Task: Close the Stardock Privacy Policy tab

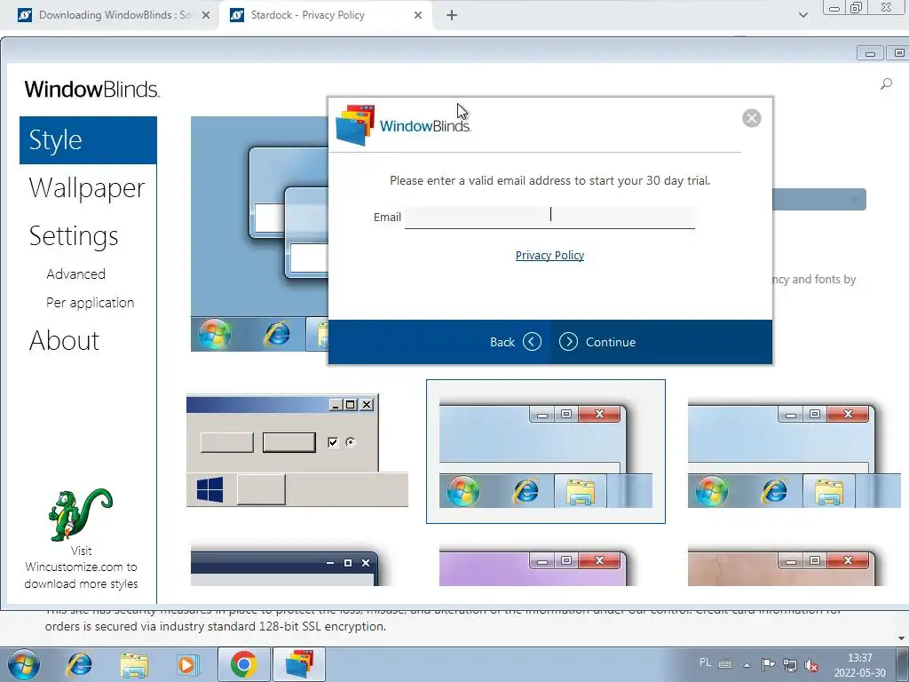Action: (418, 16)
